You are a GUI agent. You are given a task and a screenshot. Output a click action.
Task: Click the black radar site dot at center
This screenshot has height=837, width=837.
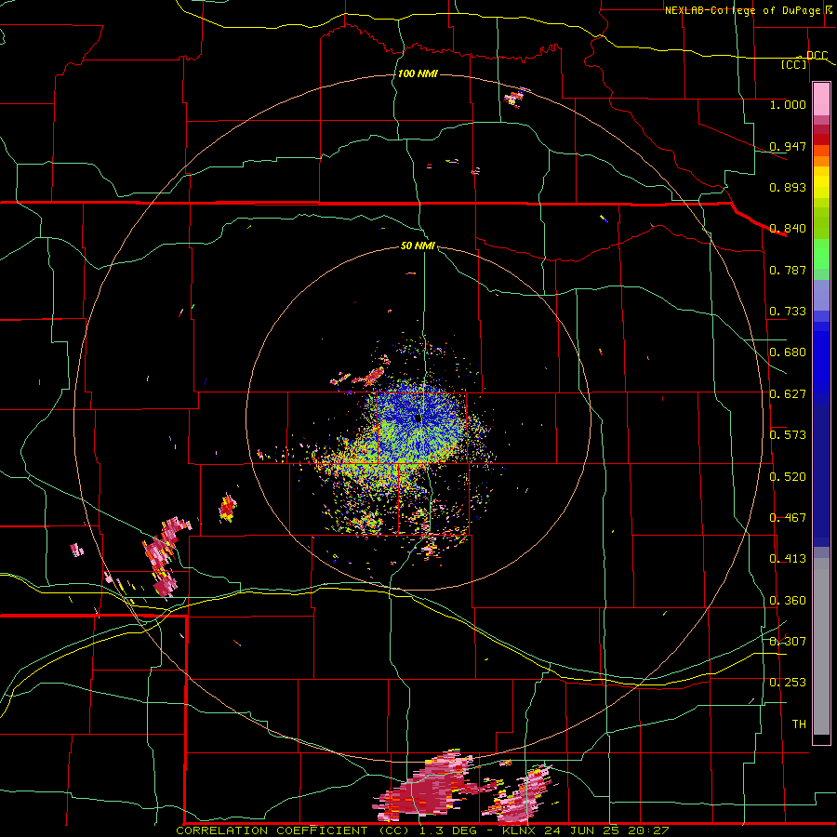418,418
